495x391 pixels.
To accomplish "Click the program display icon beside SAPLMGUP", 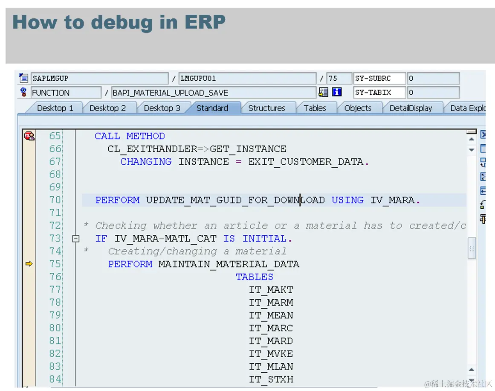I will (x=23, y=78).
